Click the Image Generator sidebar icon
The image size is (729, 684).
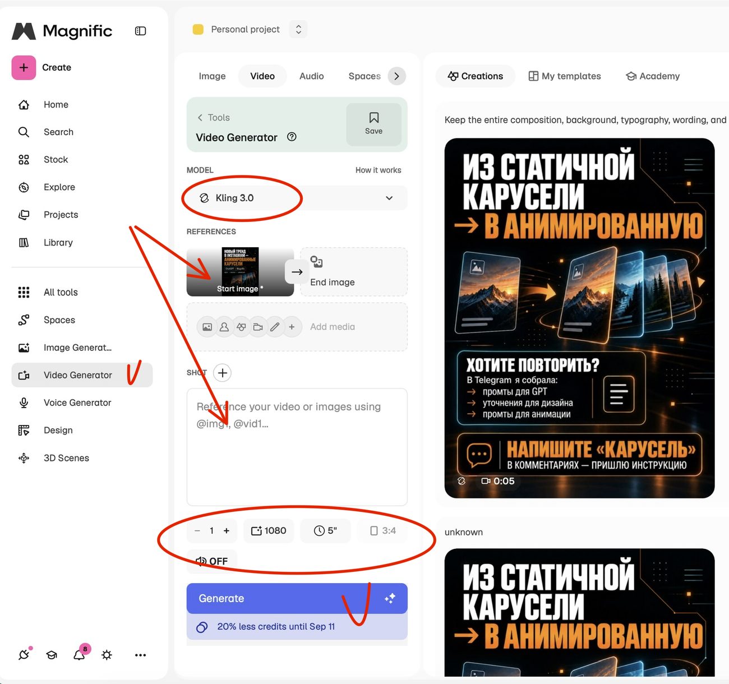point(24,348)
